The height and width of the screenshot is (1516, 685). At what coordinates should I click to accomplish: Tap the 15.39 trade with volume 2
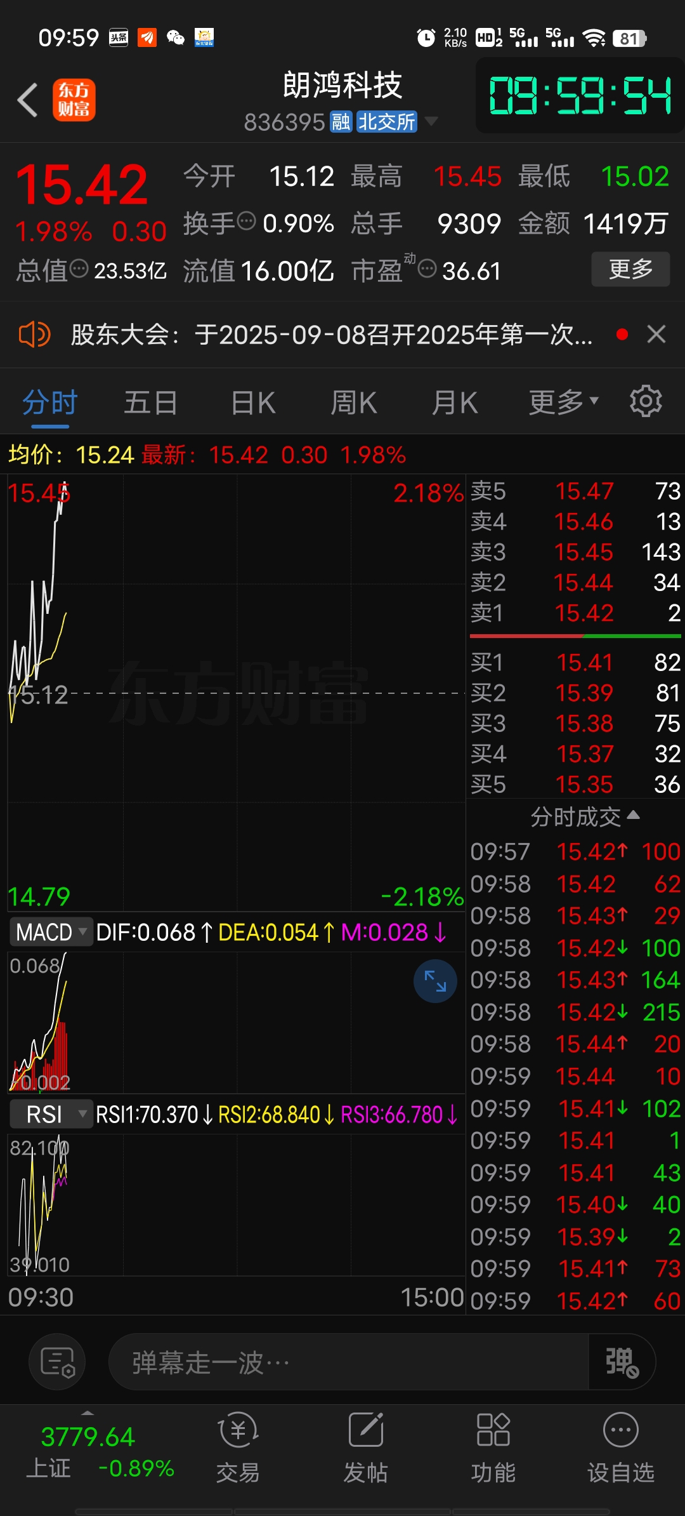coord(575,1237)
